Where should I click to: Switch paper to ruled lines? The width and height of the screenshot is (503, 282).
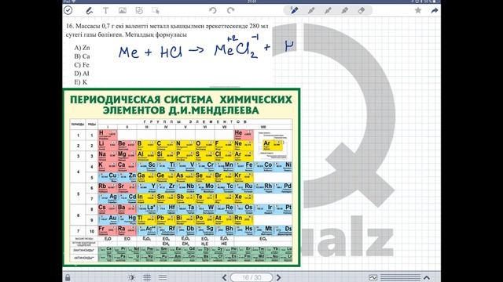tap(163, 277)
